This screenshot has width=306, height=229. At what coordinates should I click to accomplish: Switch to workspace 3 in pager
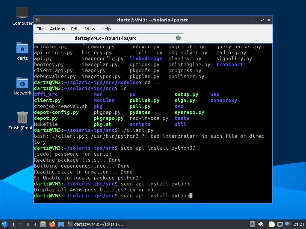(28, 224)
